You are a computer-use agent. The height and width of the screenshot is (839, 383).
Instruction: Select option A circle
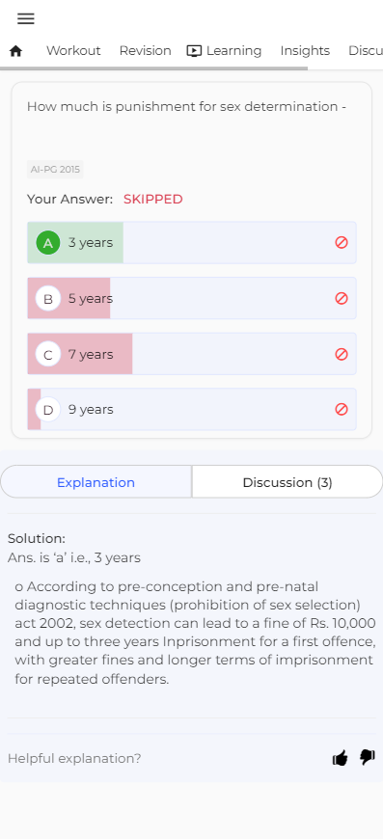pos(48,243)
